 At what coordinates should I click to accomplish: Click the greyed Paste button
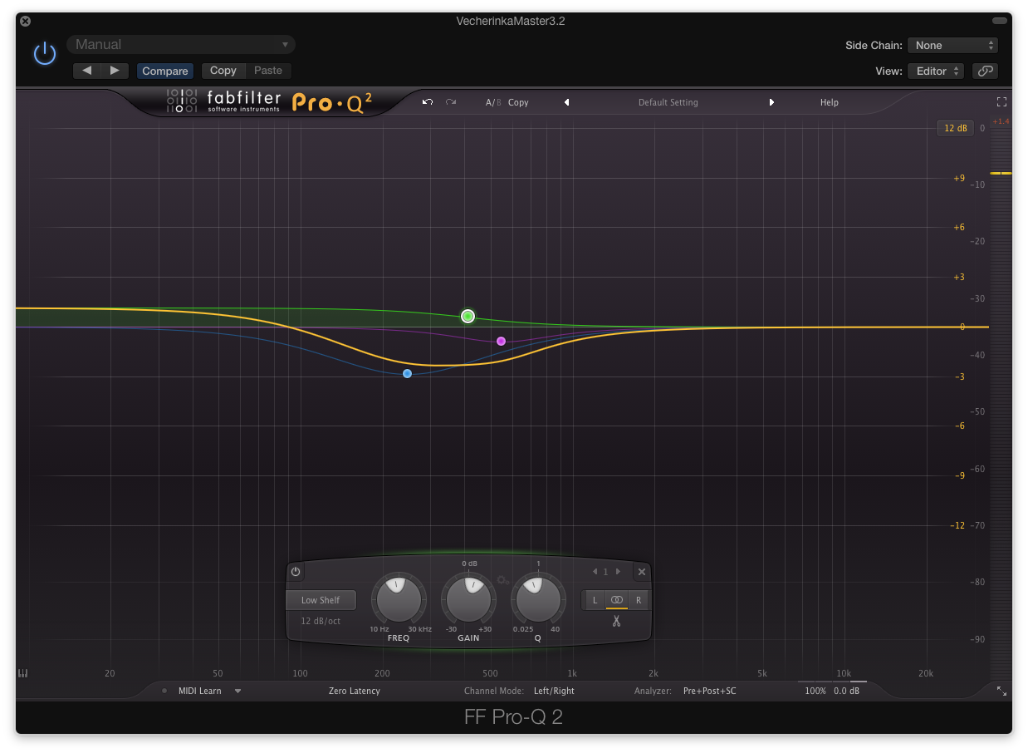pyautogui.click(x=268, y=71)
